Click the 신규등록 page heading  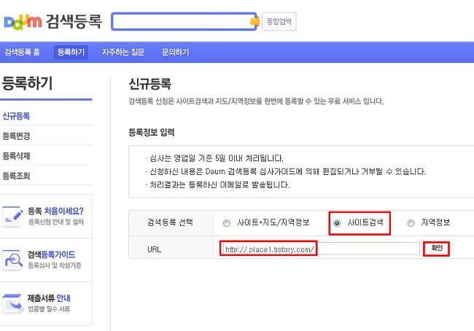[150, 84]
